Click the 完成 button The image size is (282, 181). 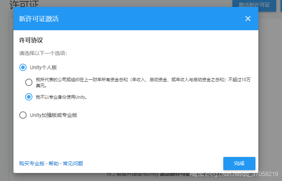[x=239, y=164]
